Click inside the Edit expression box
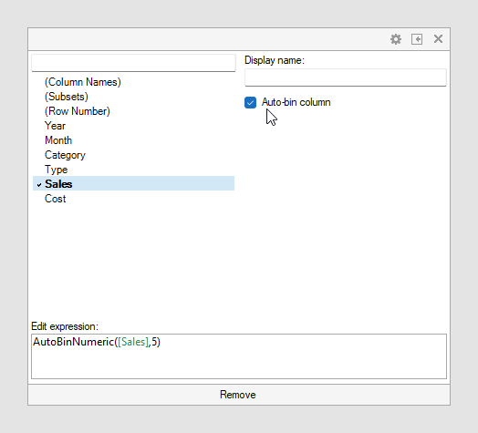 click(x=239, y=356)
